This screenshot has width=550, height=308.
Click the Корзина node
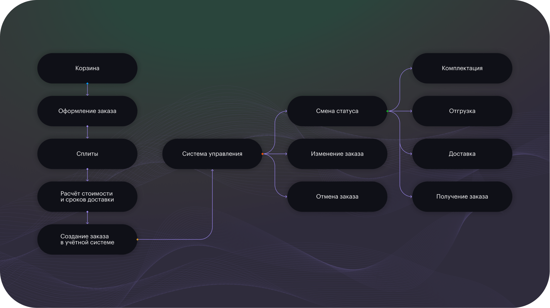point(87,68)
